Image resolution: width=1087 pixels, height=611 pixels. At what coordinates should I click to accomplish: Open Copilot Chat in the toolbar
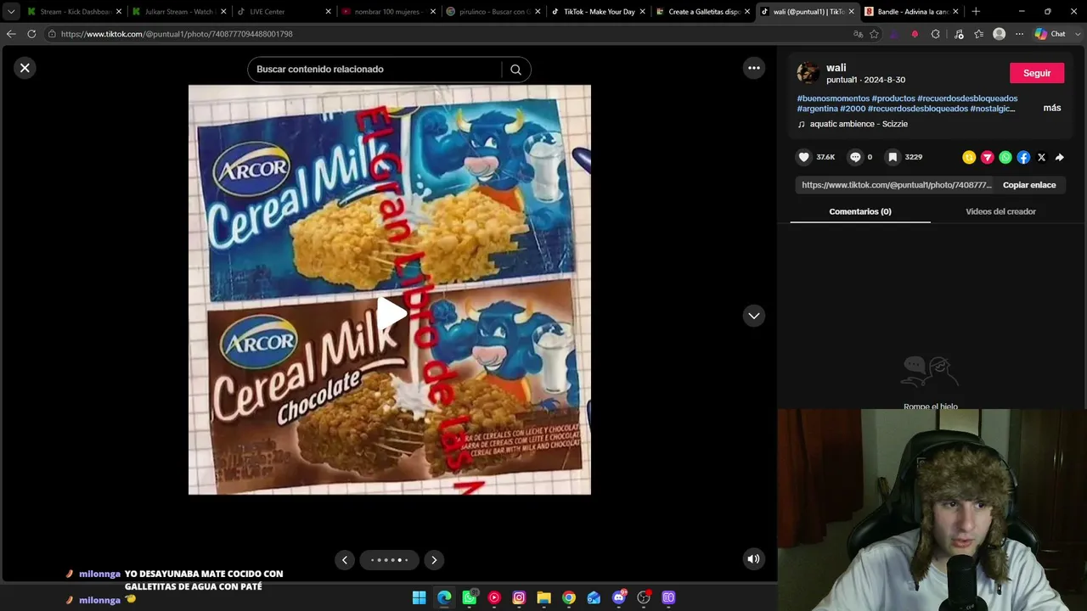(x=1050, y=34)
